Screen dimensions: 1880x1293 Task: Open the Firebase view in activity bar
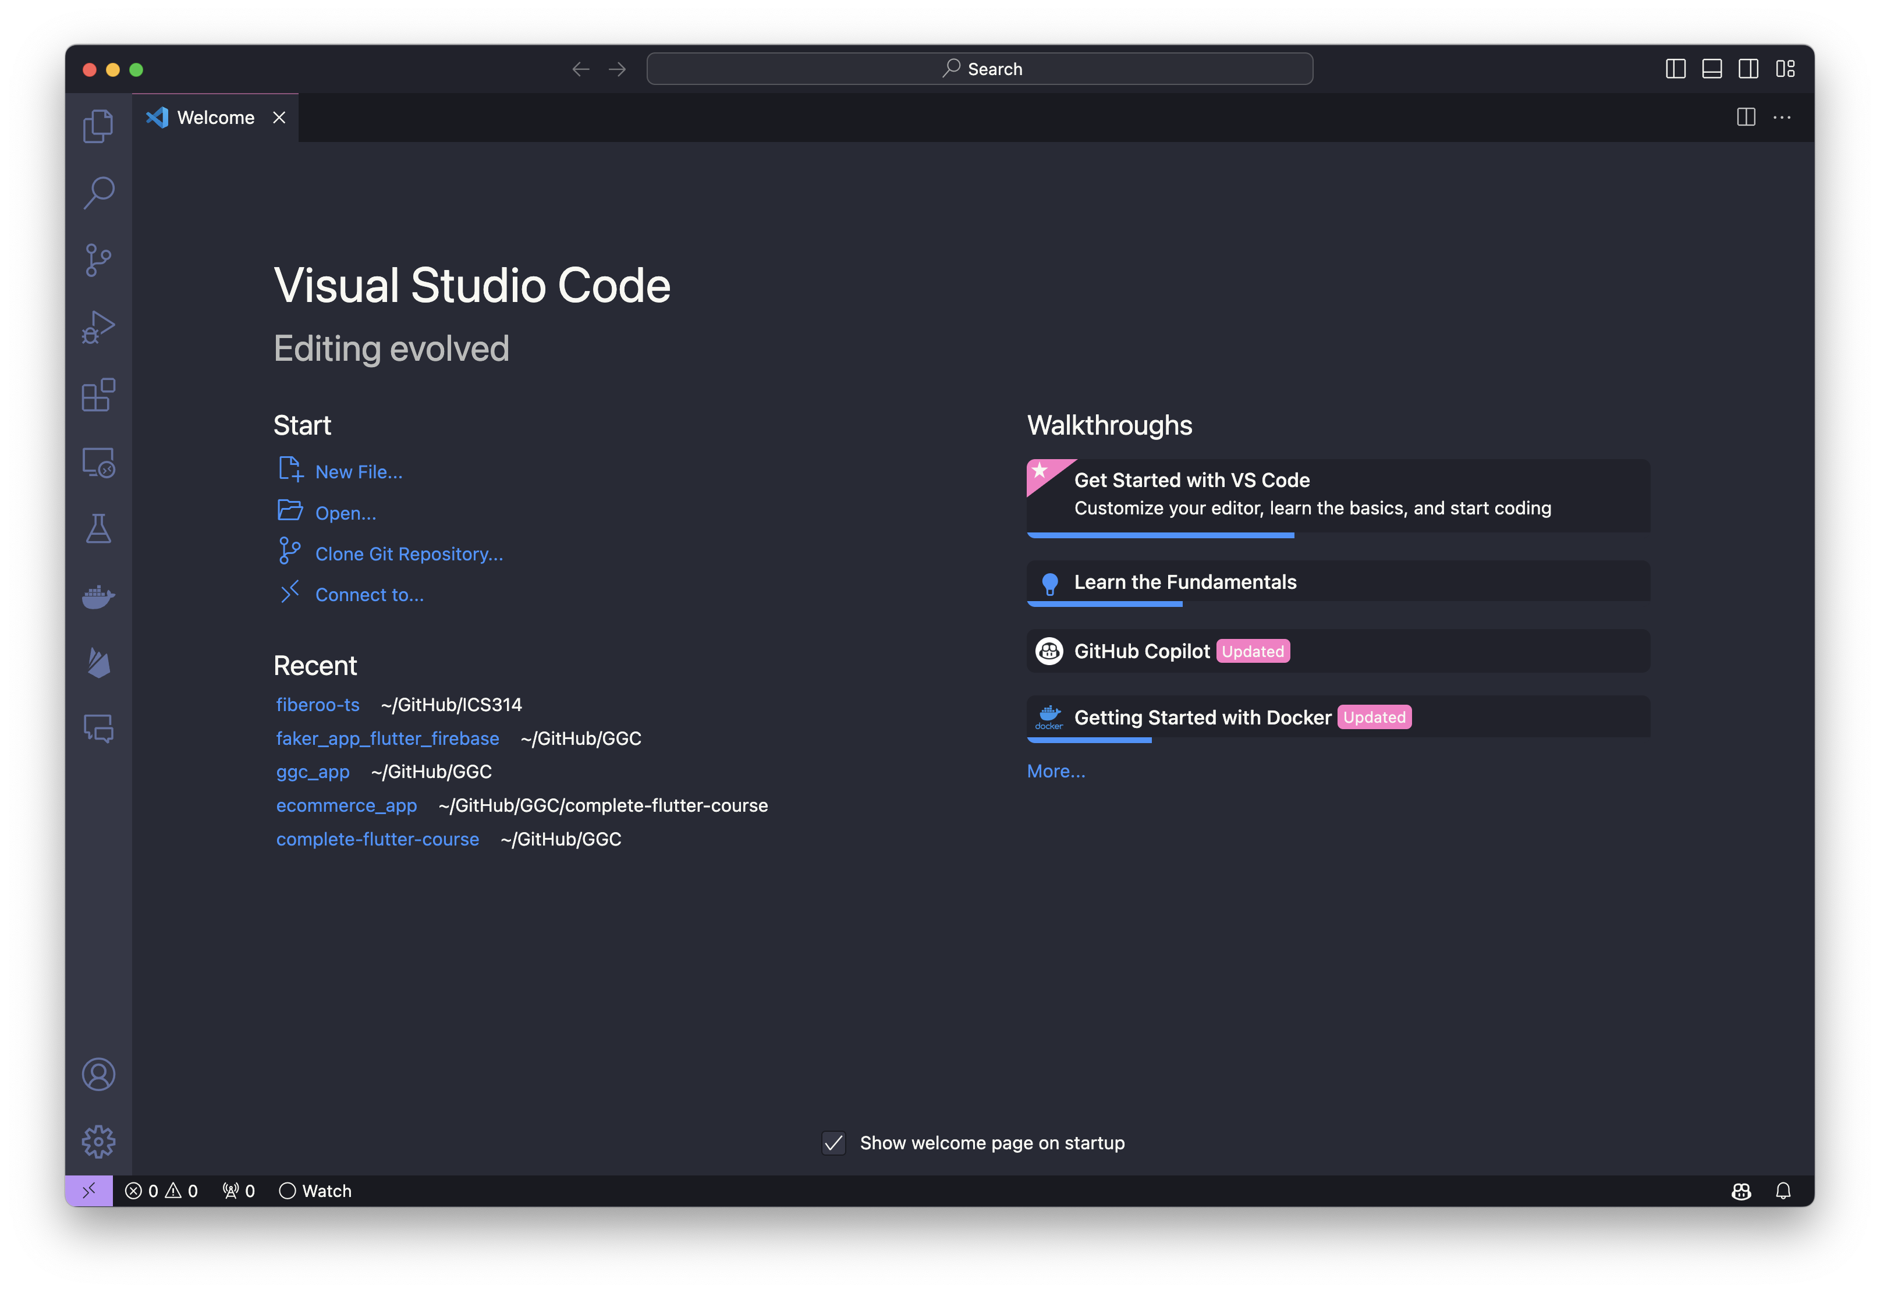[98, 663]
